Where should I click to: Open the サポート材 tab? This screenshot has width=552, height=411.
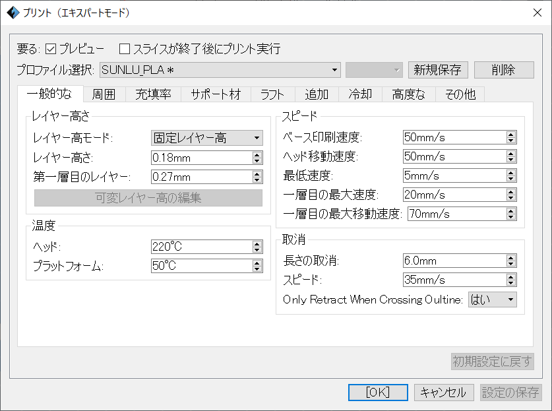216,94
